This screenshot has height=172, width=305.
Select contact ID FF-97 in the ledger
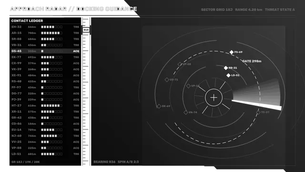(x=16, y=87)
